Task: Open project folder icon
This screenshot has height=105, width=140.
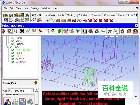Action: pyautogui.click(x=6, y=15)
